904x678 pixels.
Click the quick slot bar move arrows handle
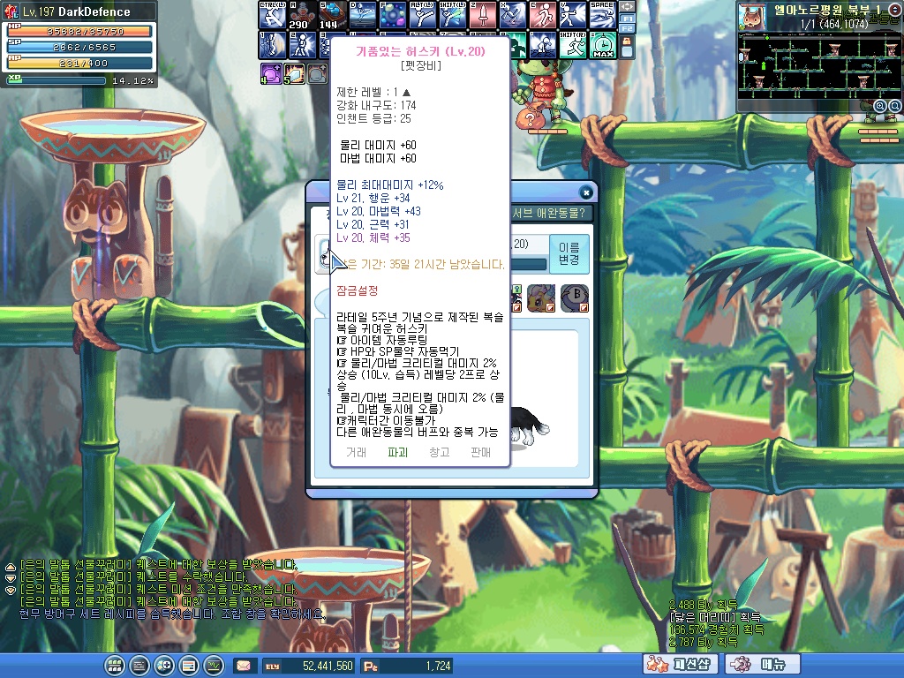click(628, 7)
